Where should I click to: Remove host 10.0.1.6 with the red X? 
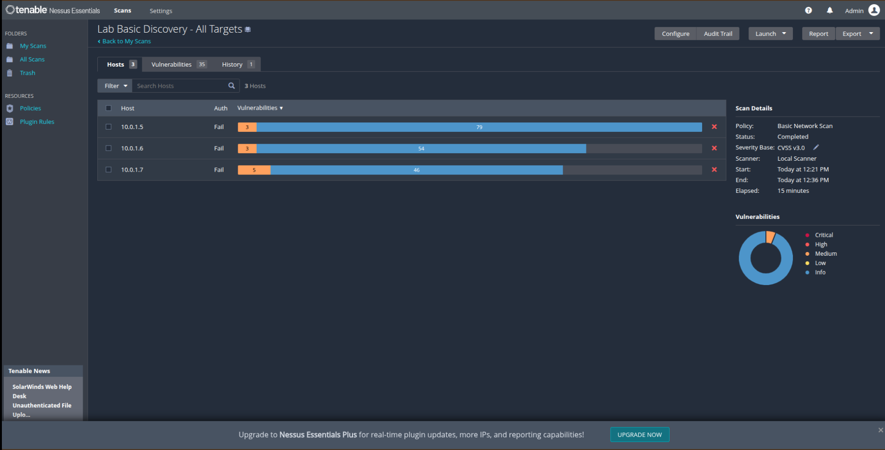(714, 148)
